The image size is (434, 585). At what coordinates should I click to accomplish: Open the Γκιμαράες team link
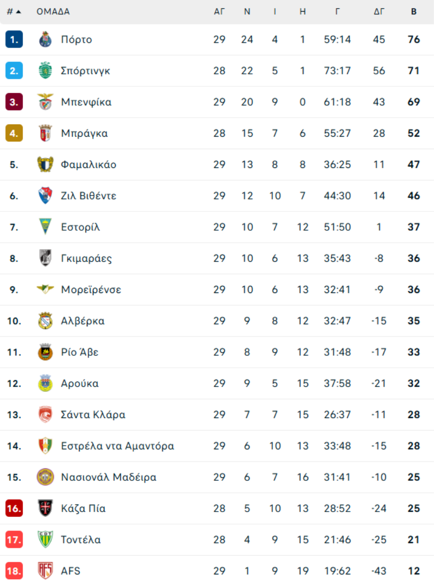[86, 259]
